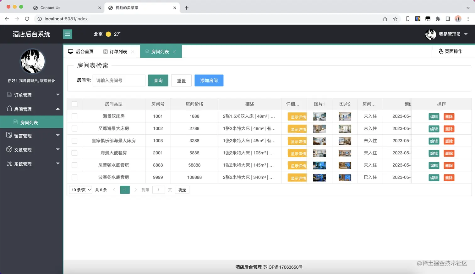
Task: Delete room 9999 with 删除 button
Action: pos(449,178)
